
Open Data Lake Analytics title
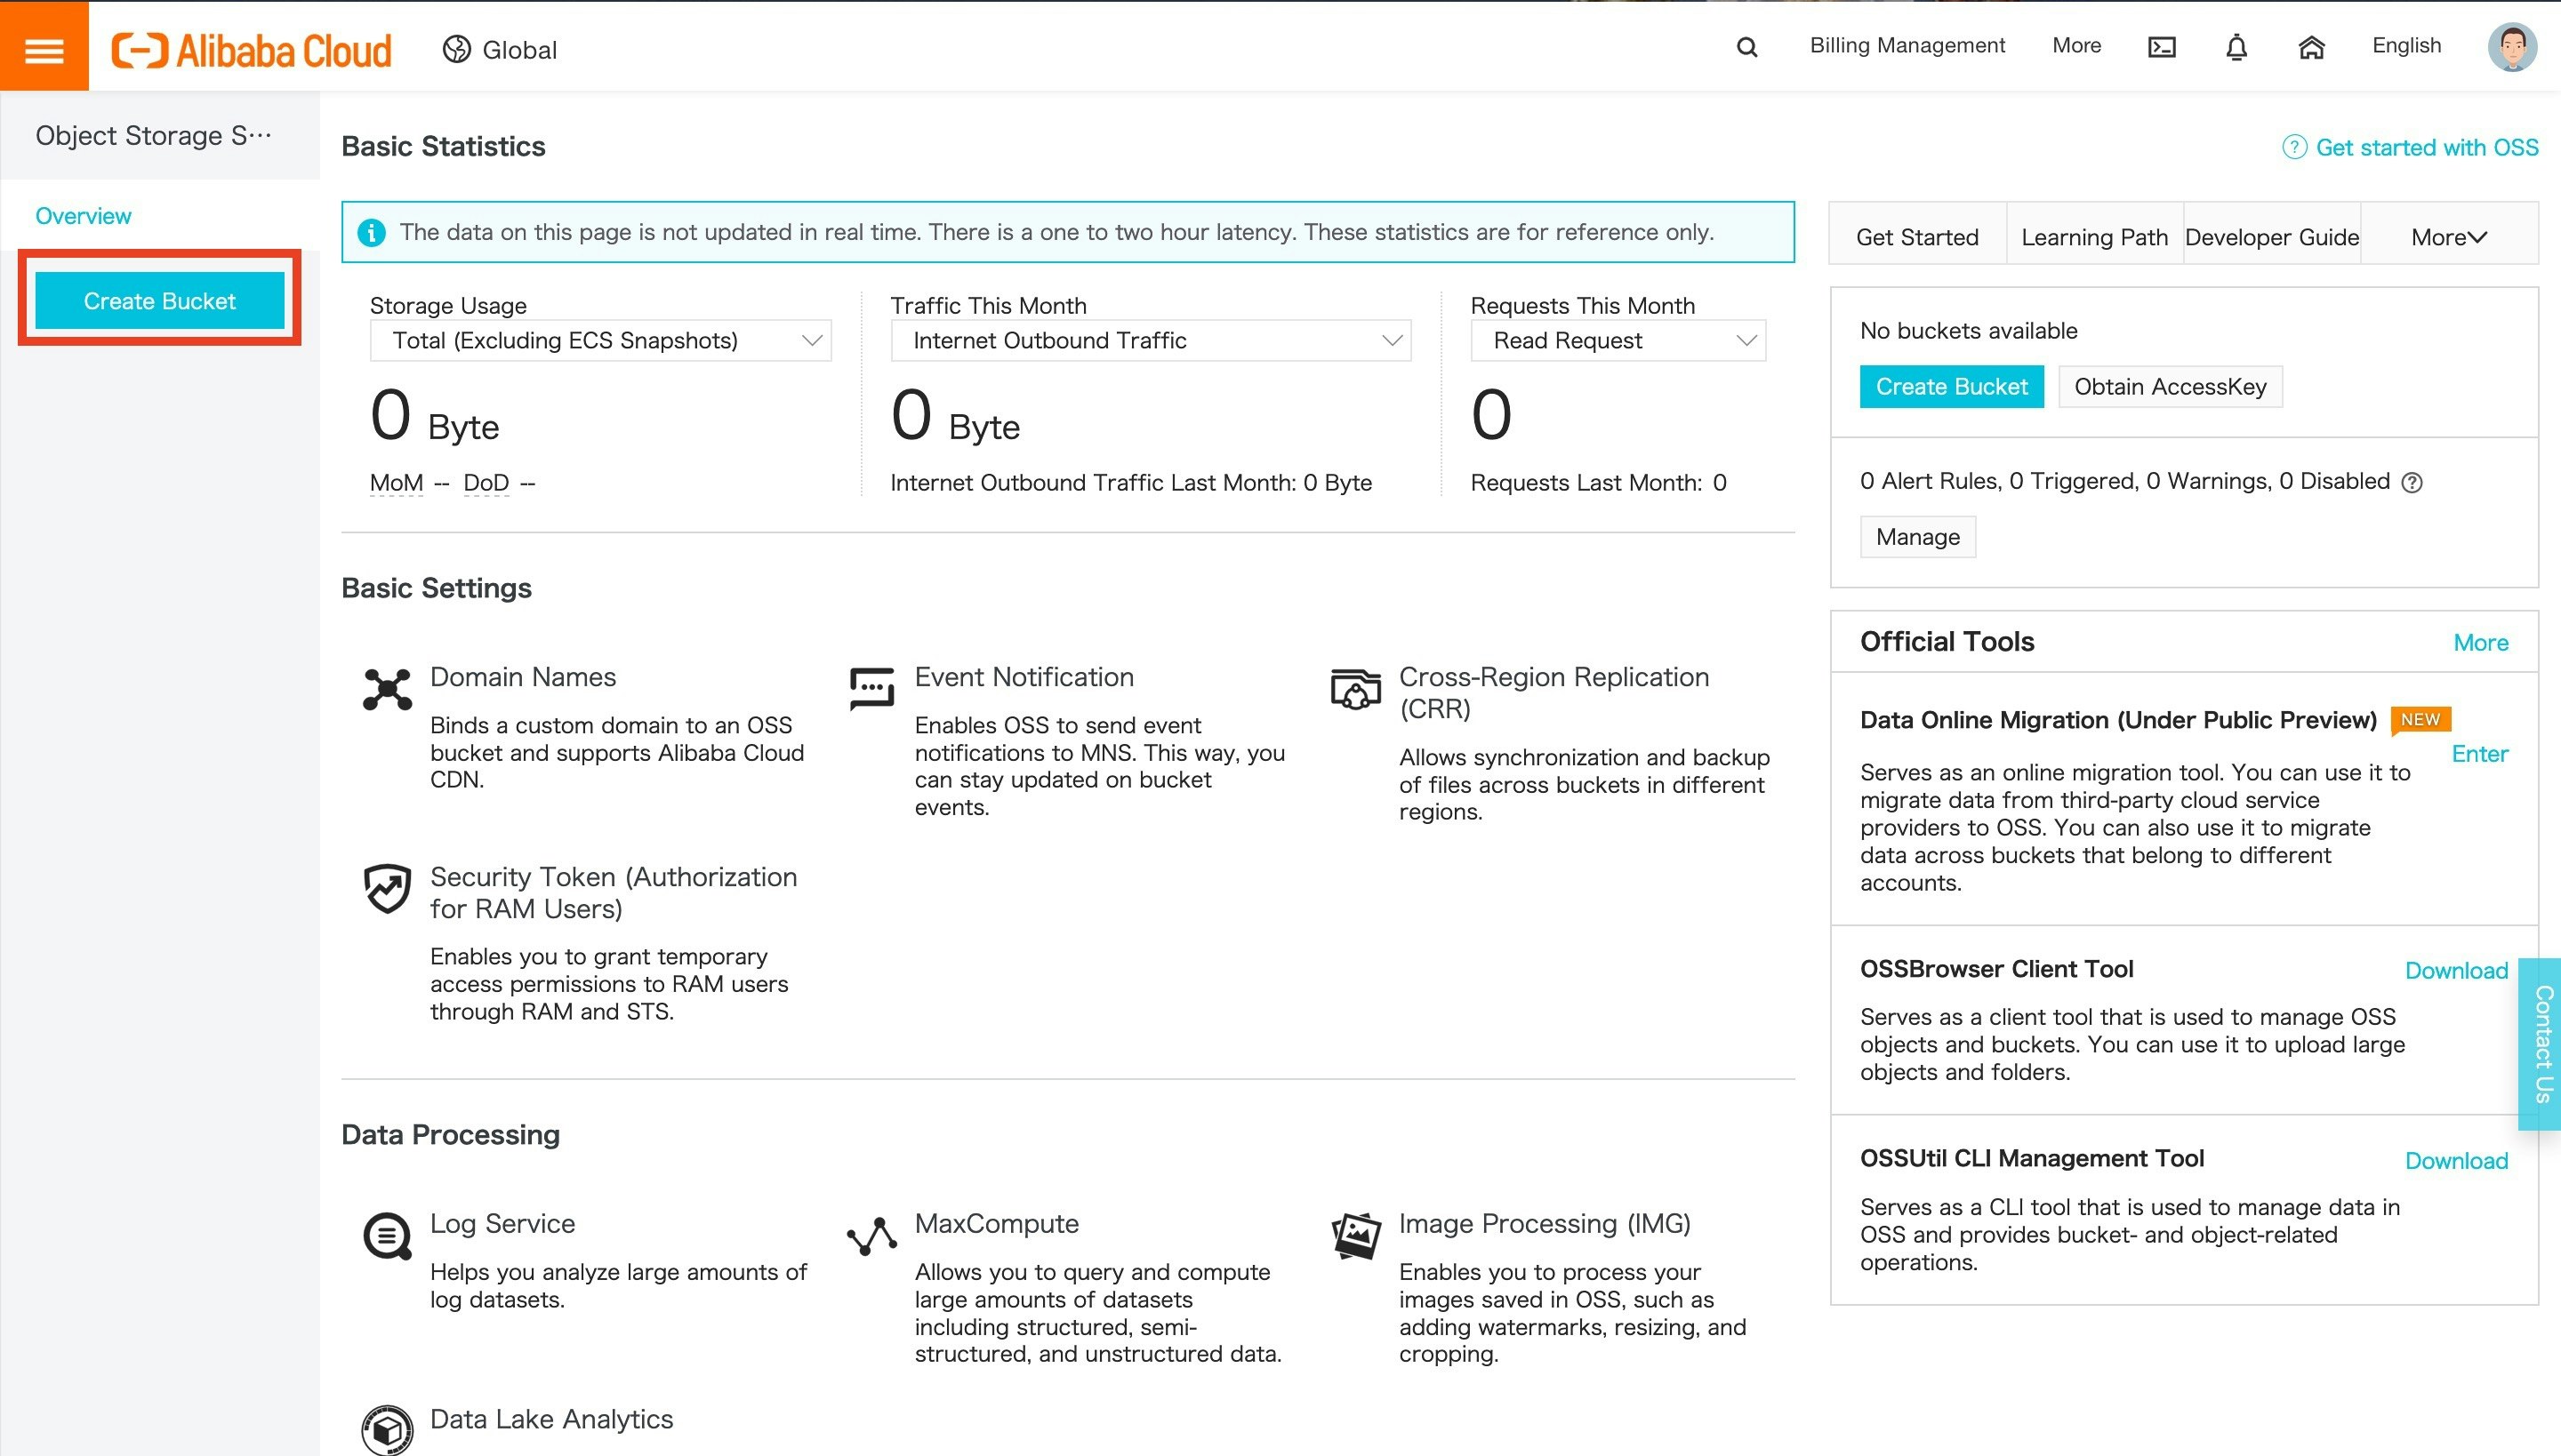coord(551,1420)
